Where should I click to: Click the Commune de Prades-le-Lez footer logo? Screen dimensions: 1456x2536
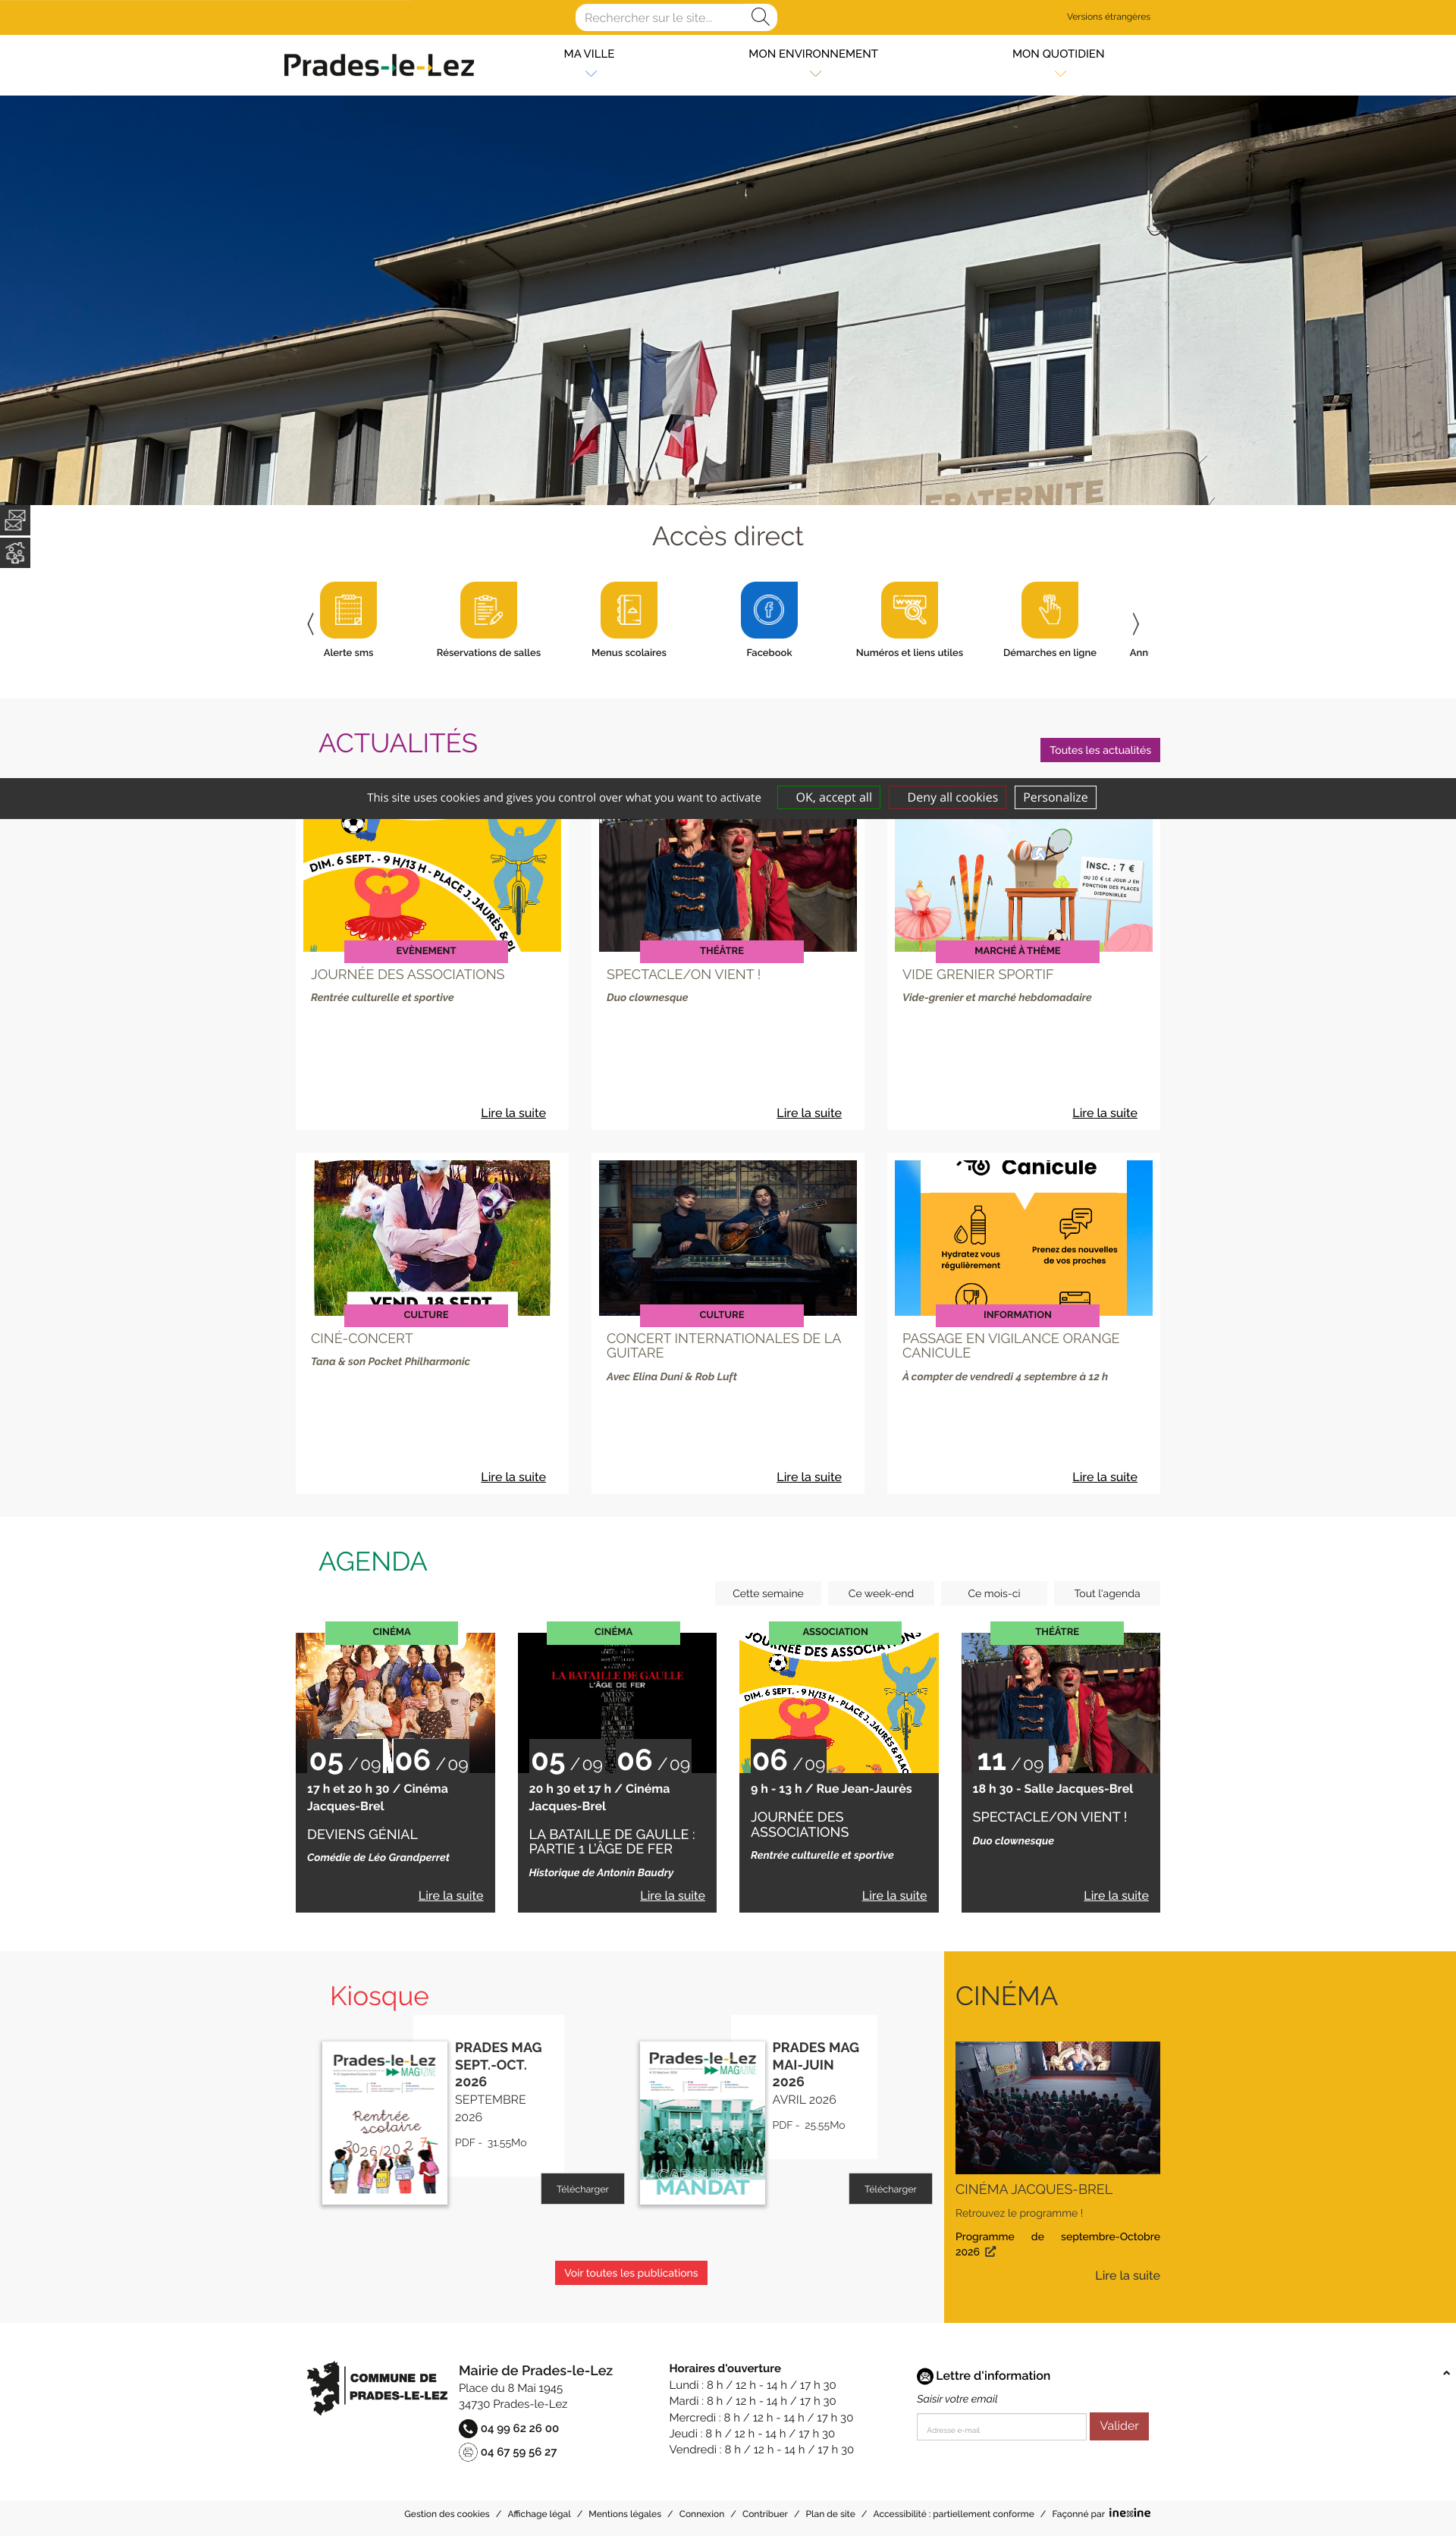click(x=377, y=2387)
